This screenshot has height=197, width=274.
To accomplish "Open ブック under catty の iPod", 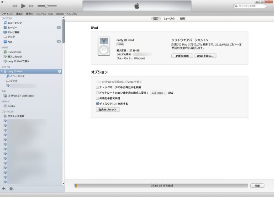I will click(x=12, y=81).
